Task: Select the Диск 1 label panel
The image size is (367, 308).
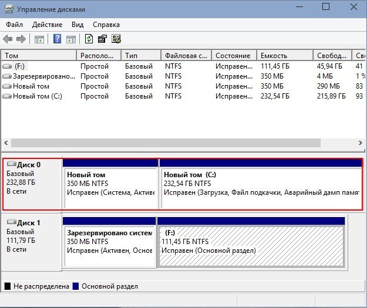Action: 32,242
